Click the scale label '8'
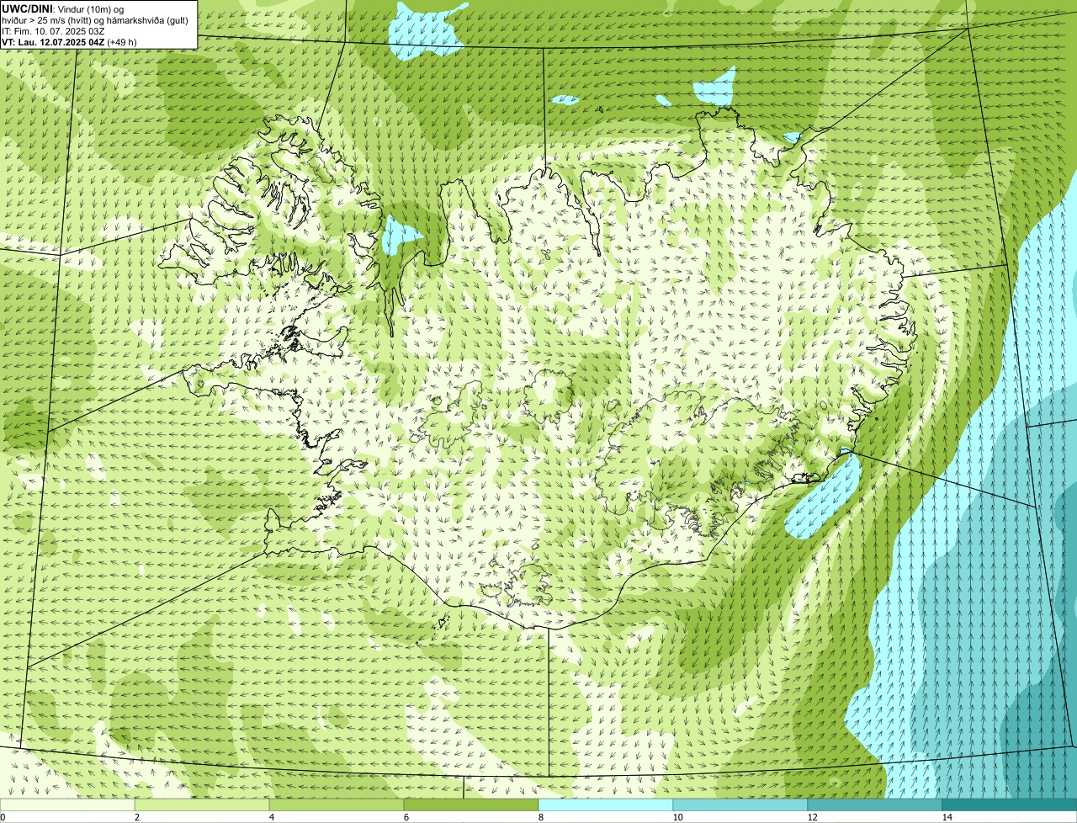The width and height of the screenshot is (1077, 823). coord(540,817)
